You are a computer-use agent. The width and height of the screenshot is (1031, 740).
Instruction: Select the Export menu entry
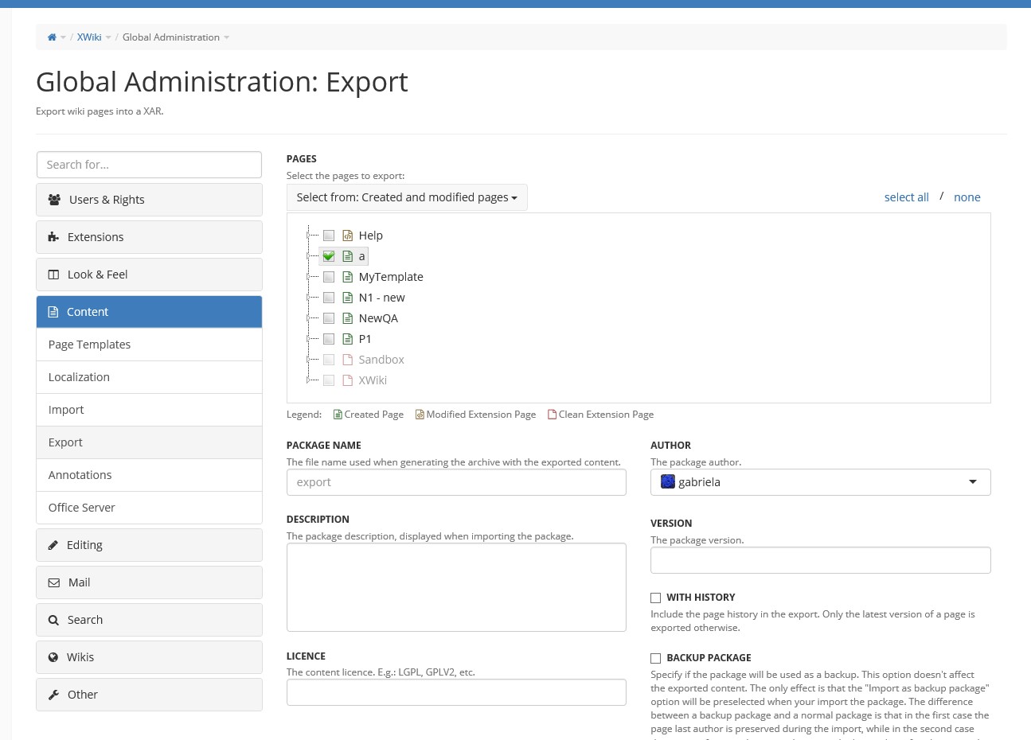point(149,442)
